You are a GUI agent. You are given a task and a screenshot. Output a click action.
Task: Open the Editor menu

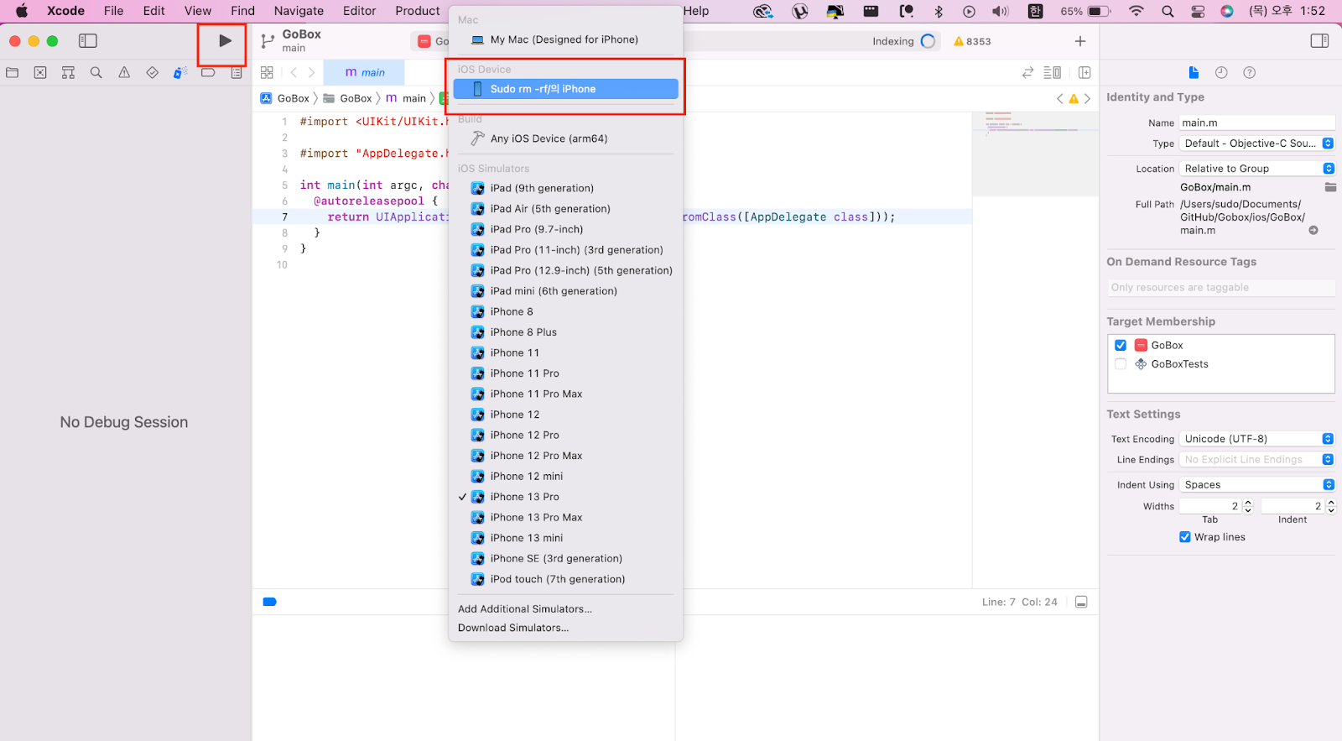coord(359,11)
